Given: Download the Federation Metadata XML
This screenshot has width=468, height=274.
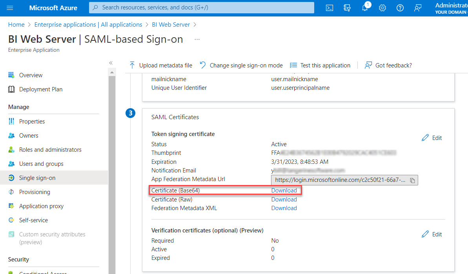Looking at the screenshot, I should pyautogui.click(x=284, y=208).
